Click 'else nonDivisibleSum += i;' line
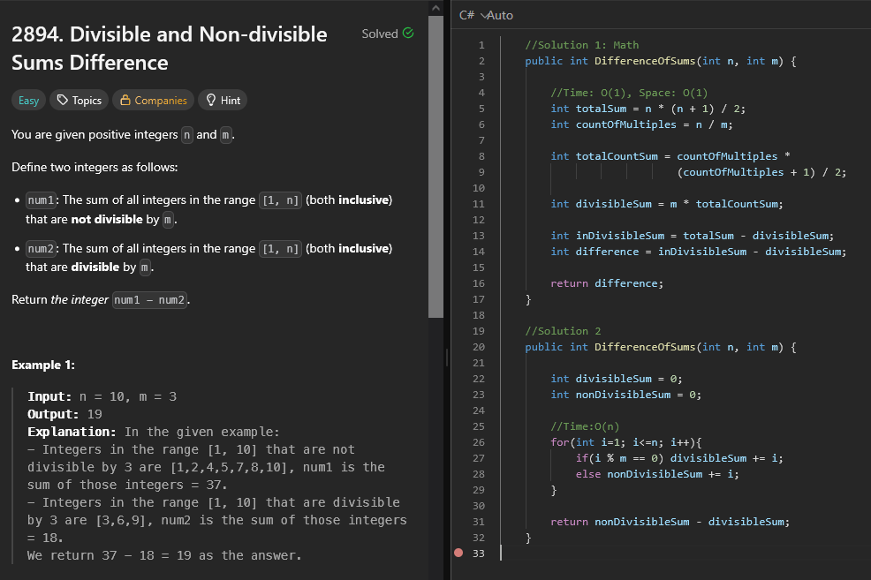This screenshot has height=580, width=871. [657, 475]
